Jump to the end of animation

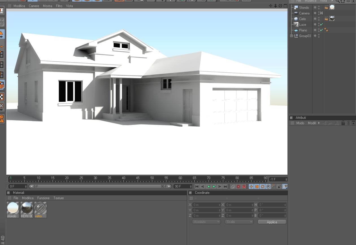click(x=225, y=186)
